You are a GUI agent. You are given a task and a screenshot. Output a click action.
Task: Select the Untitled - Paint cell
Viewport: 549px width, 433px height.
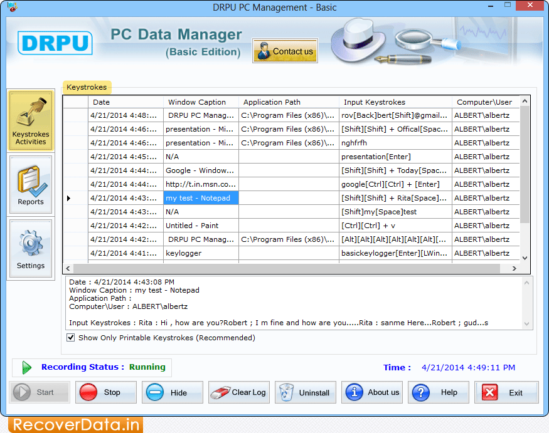[201, 226]
